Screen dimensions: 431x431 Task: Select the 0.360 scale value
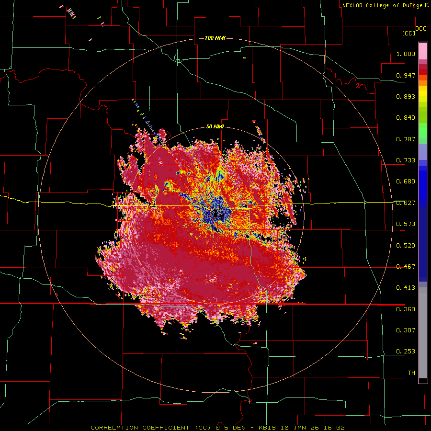coord(406,309)
